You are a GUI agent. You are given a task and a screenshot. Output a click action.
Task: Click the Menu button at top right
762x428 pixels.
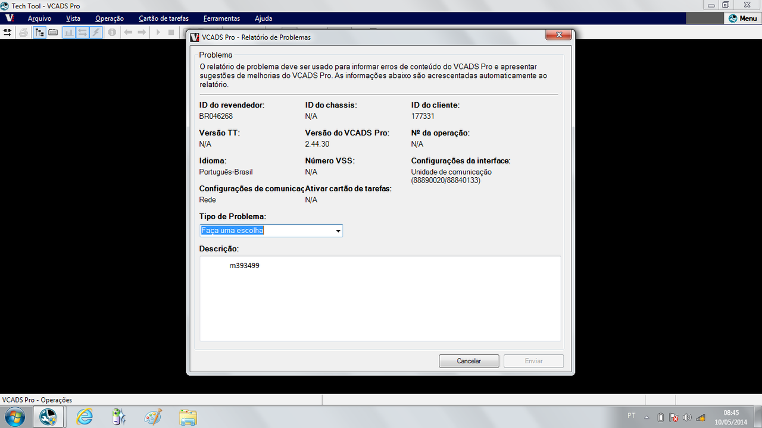tap(743, 18)
